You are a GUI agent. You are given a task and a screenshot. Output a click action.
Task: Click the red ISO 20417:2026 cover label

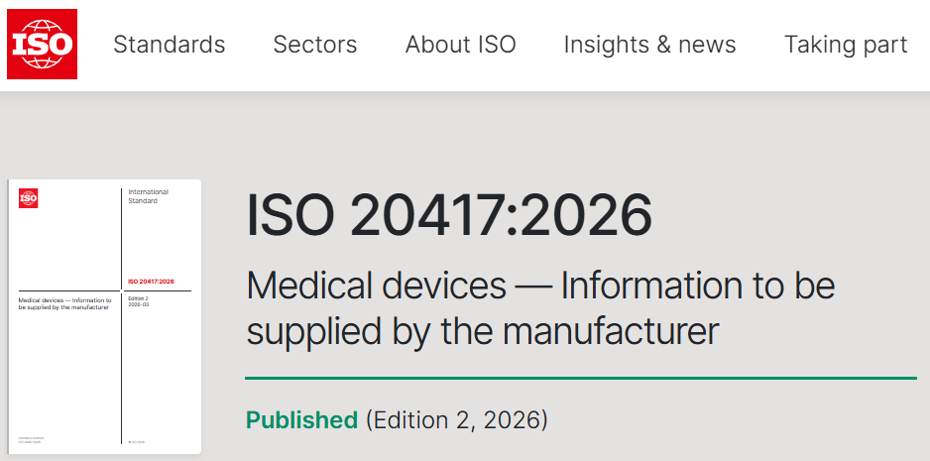tap(152, 282)
